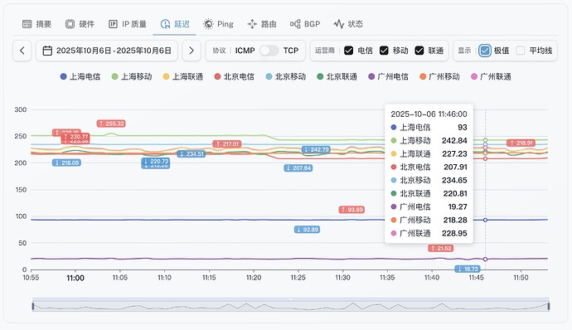The width and height of the screenshot is (572, 330).
Task: Click the 21.52 maximum marker label
Action: click(x=441, y=249)
